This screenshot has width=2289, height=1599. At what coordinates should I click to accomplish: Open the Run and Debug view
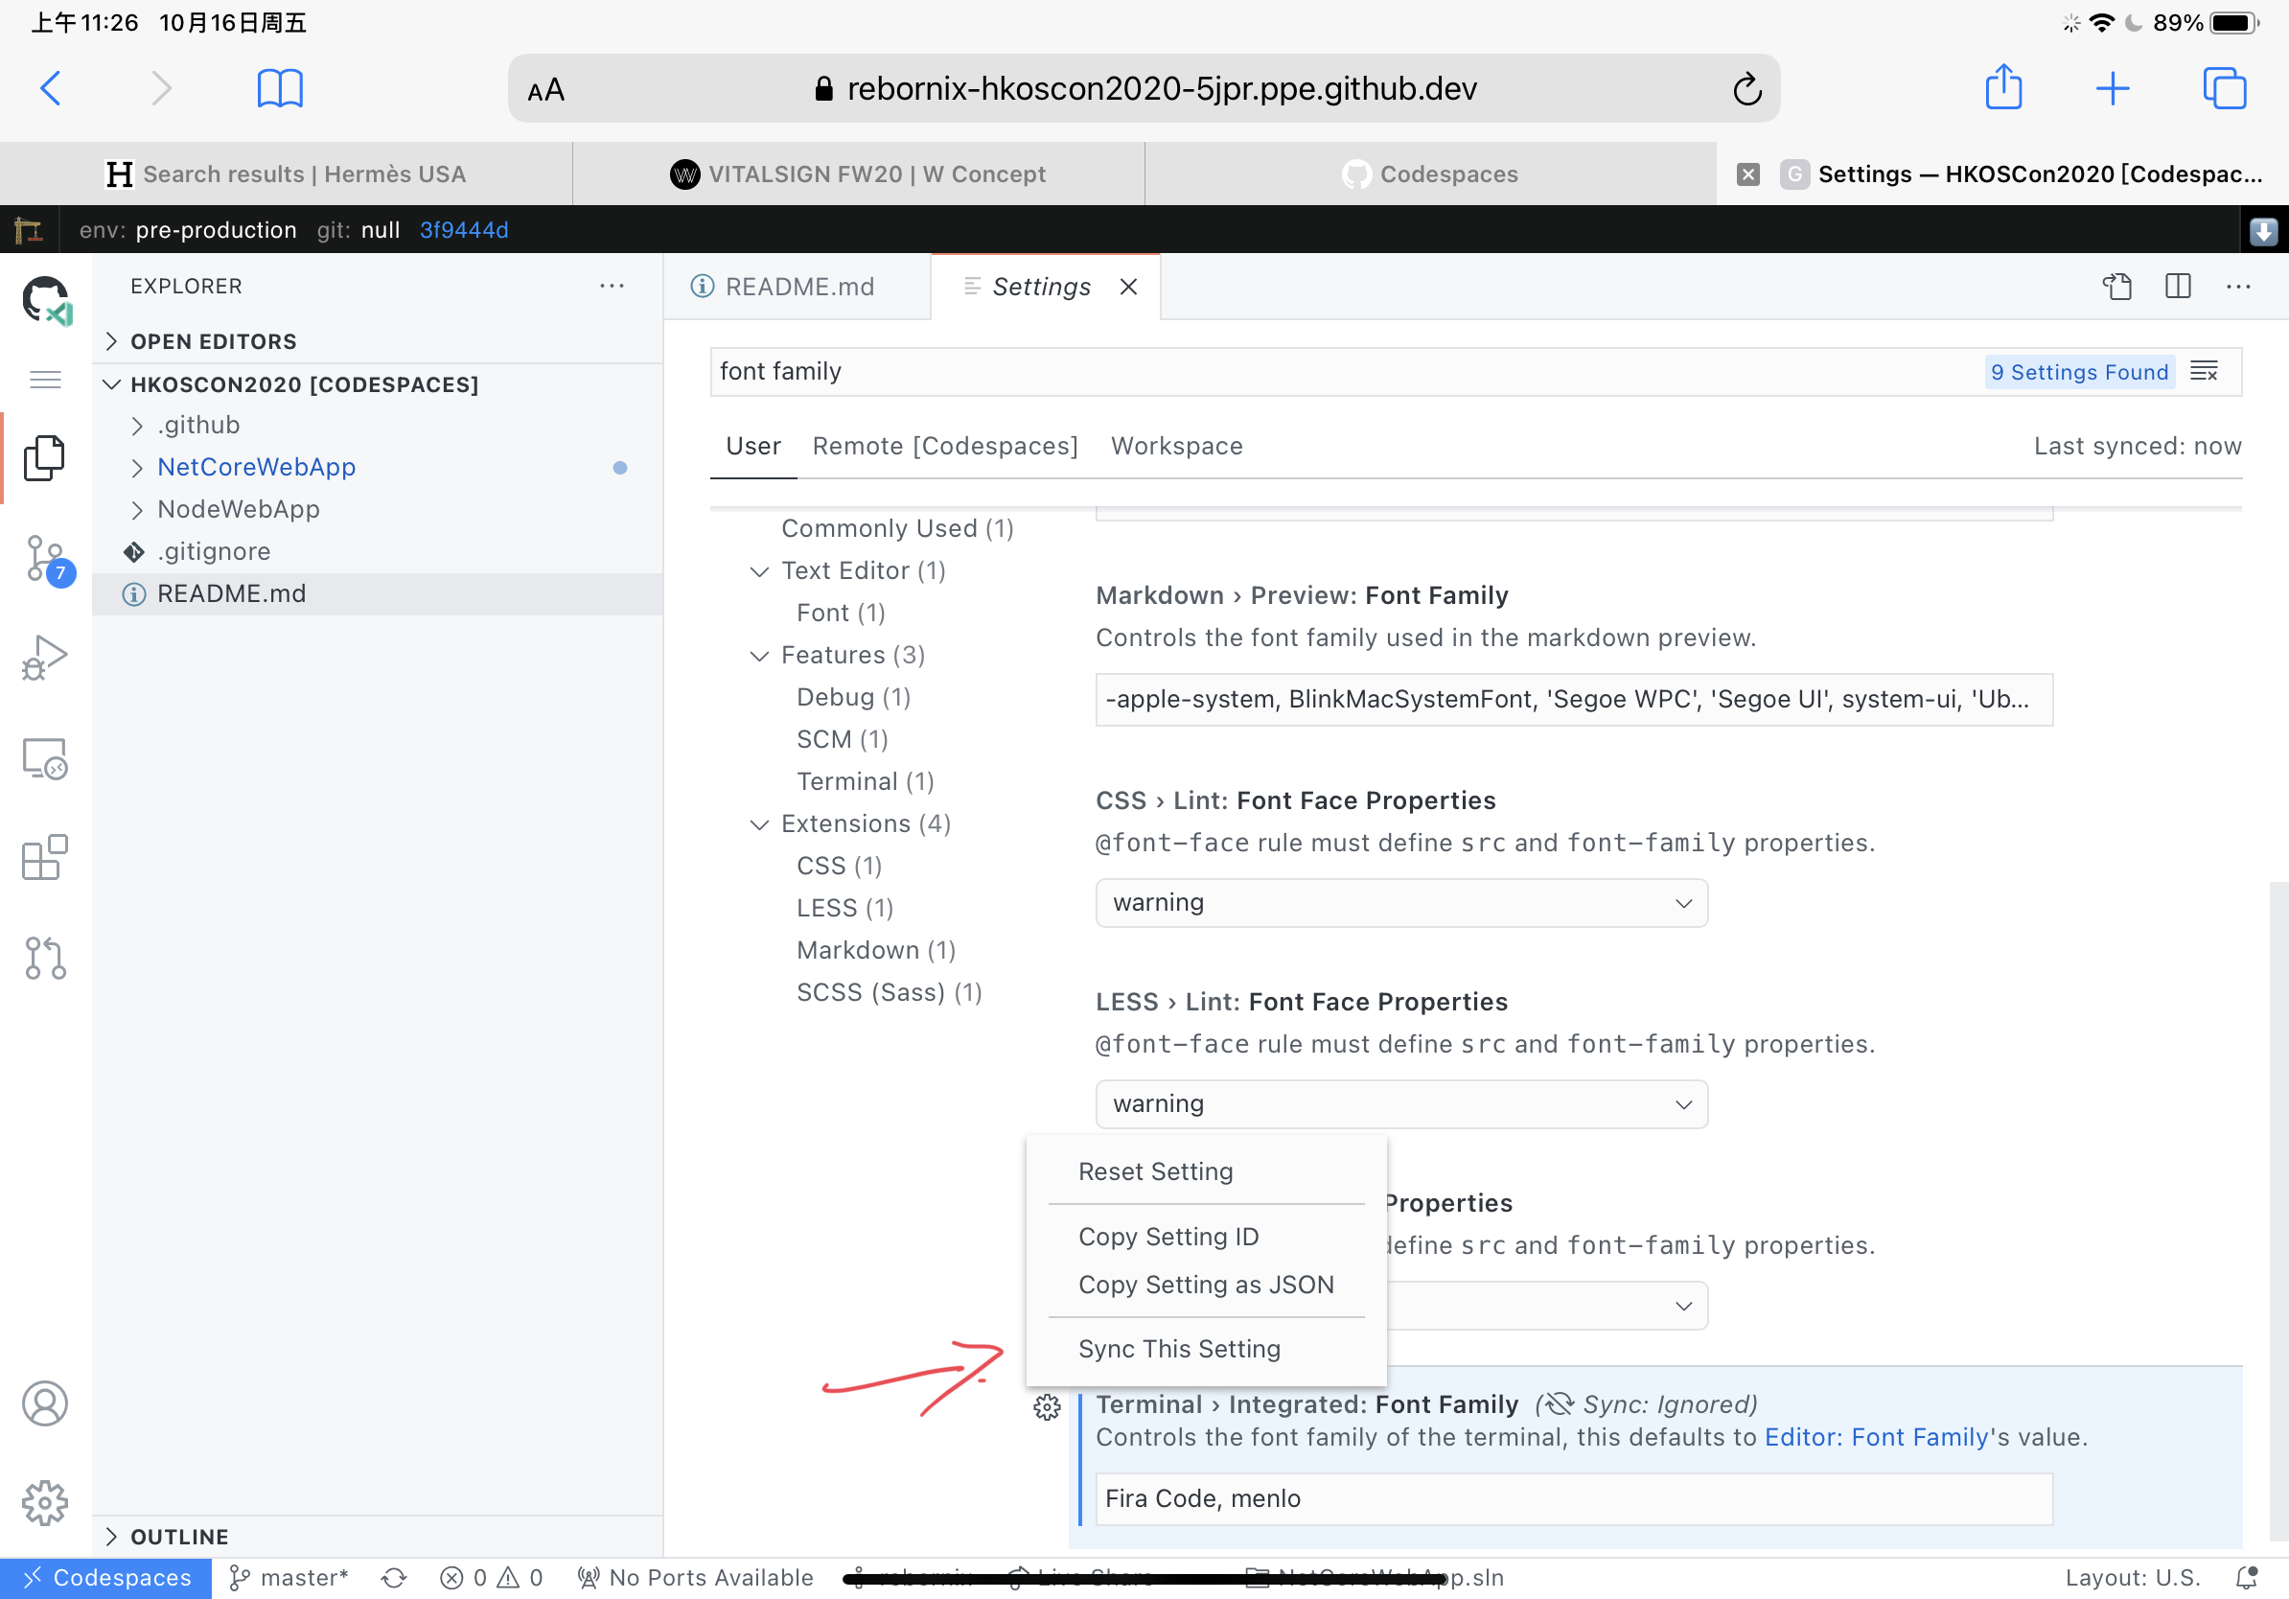[x=45, y=658]
